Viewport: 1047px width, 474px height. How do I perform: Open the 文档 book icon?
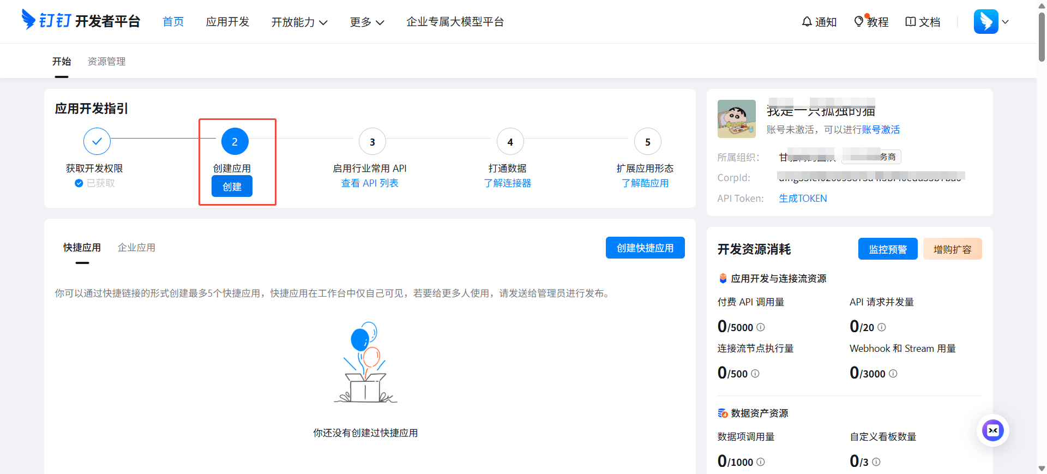pos(910,22)
